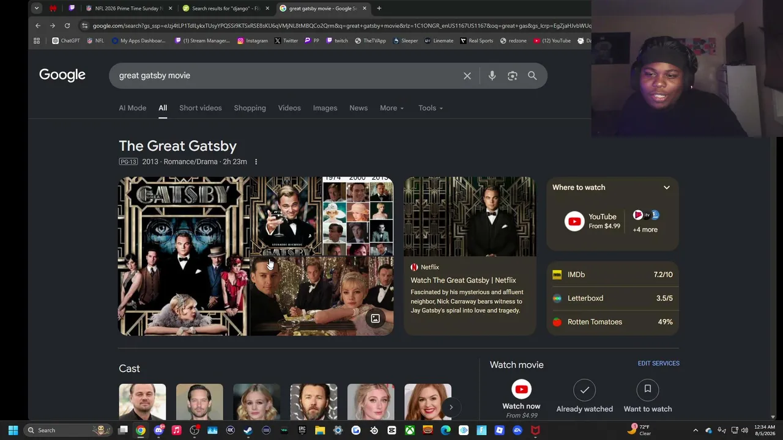The height and width of the screenshot is (440, 783).
Task: Open the Tools dropdown
Action: (x=431, y=108)
